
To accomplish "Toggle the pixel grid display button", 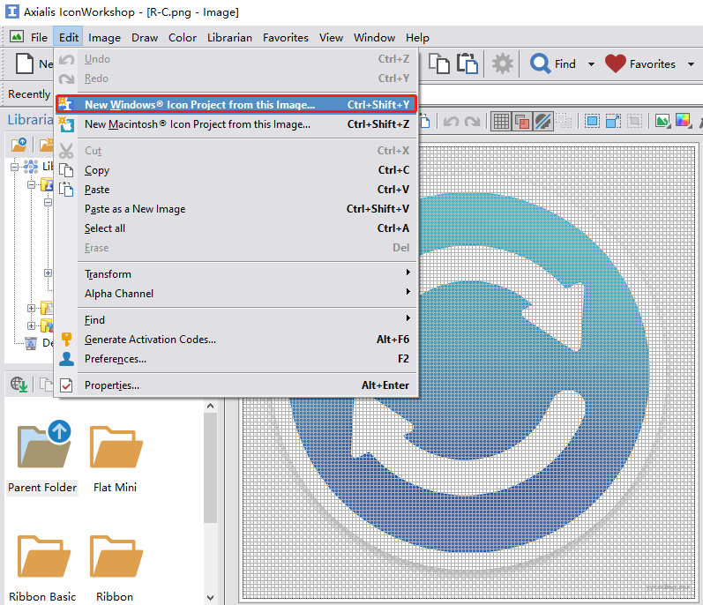I will tap(500, 121).
